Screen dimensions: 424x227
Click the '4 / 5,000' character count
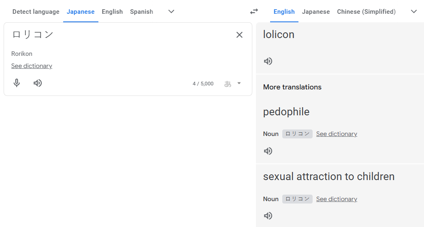click(203, 84)
